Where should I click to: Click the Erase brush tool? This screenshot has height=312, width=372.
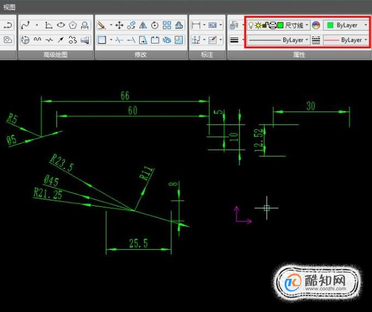click(x=102, y=25)
